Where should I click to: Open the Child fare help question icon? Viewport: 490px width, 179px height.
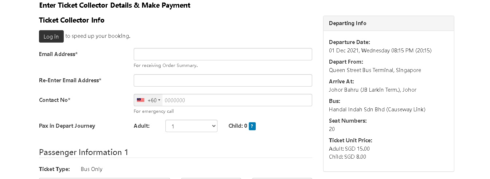252,126
